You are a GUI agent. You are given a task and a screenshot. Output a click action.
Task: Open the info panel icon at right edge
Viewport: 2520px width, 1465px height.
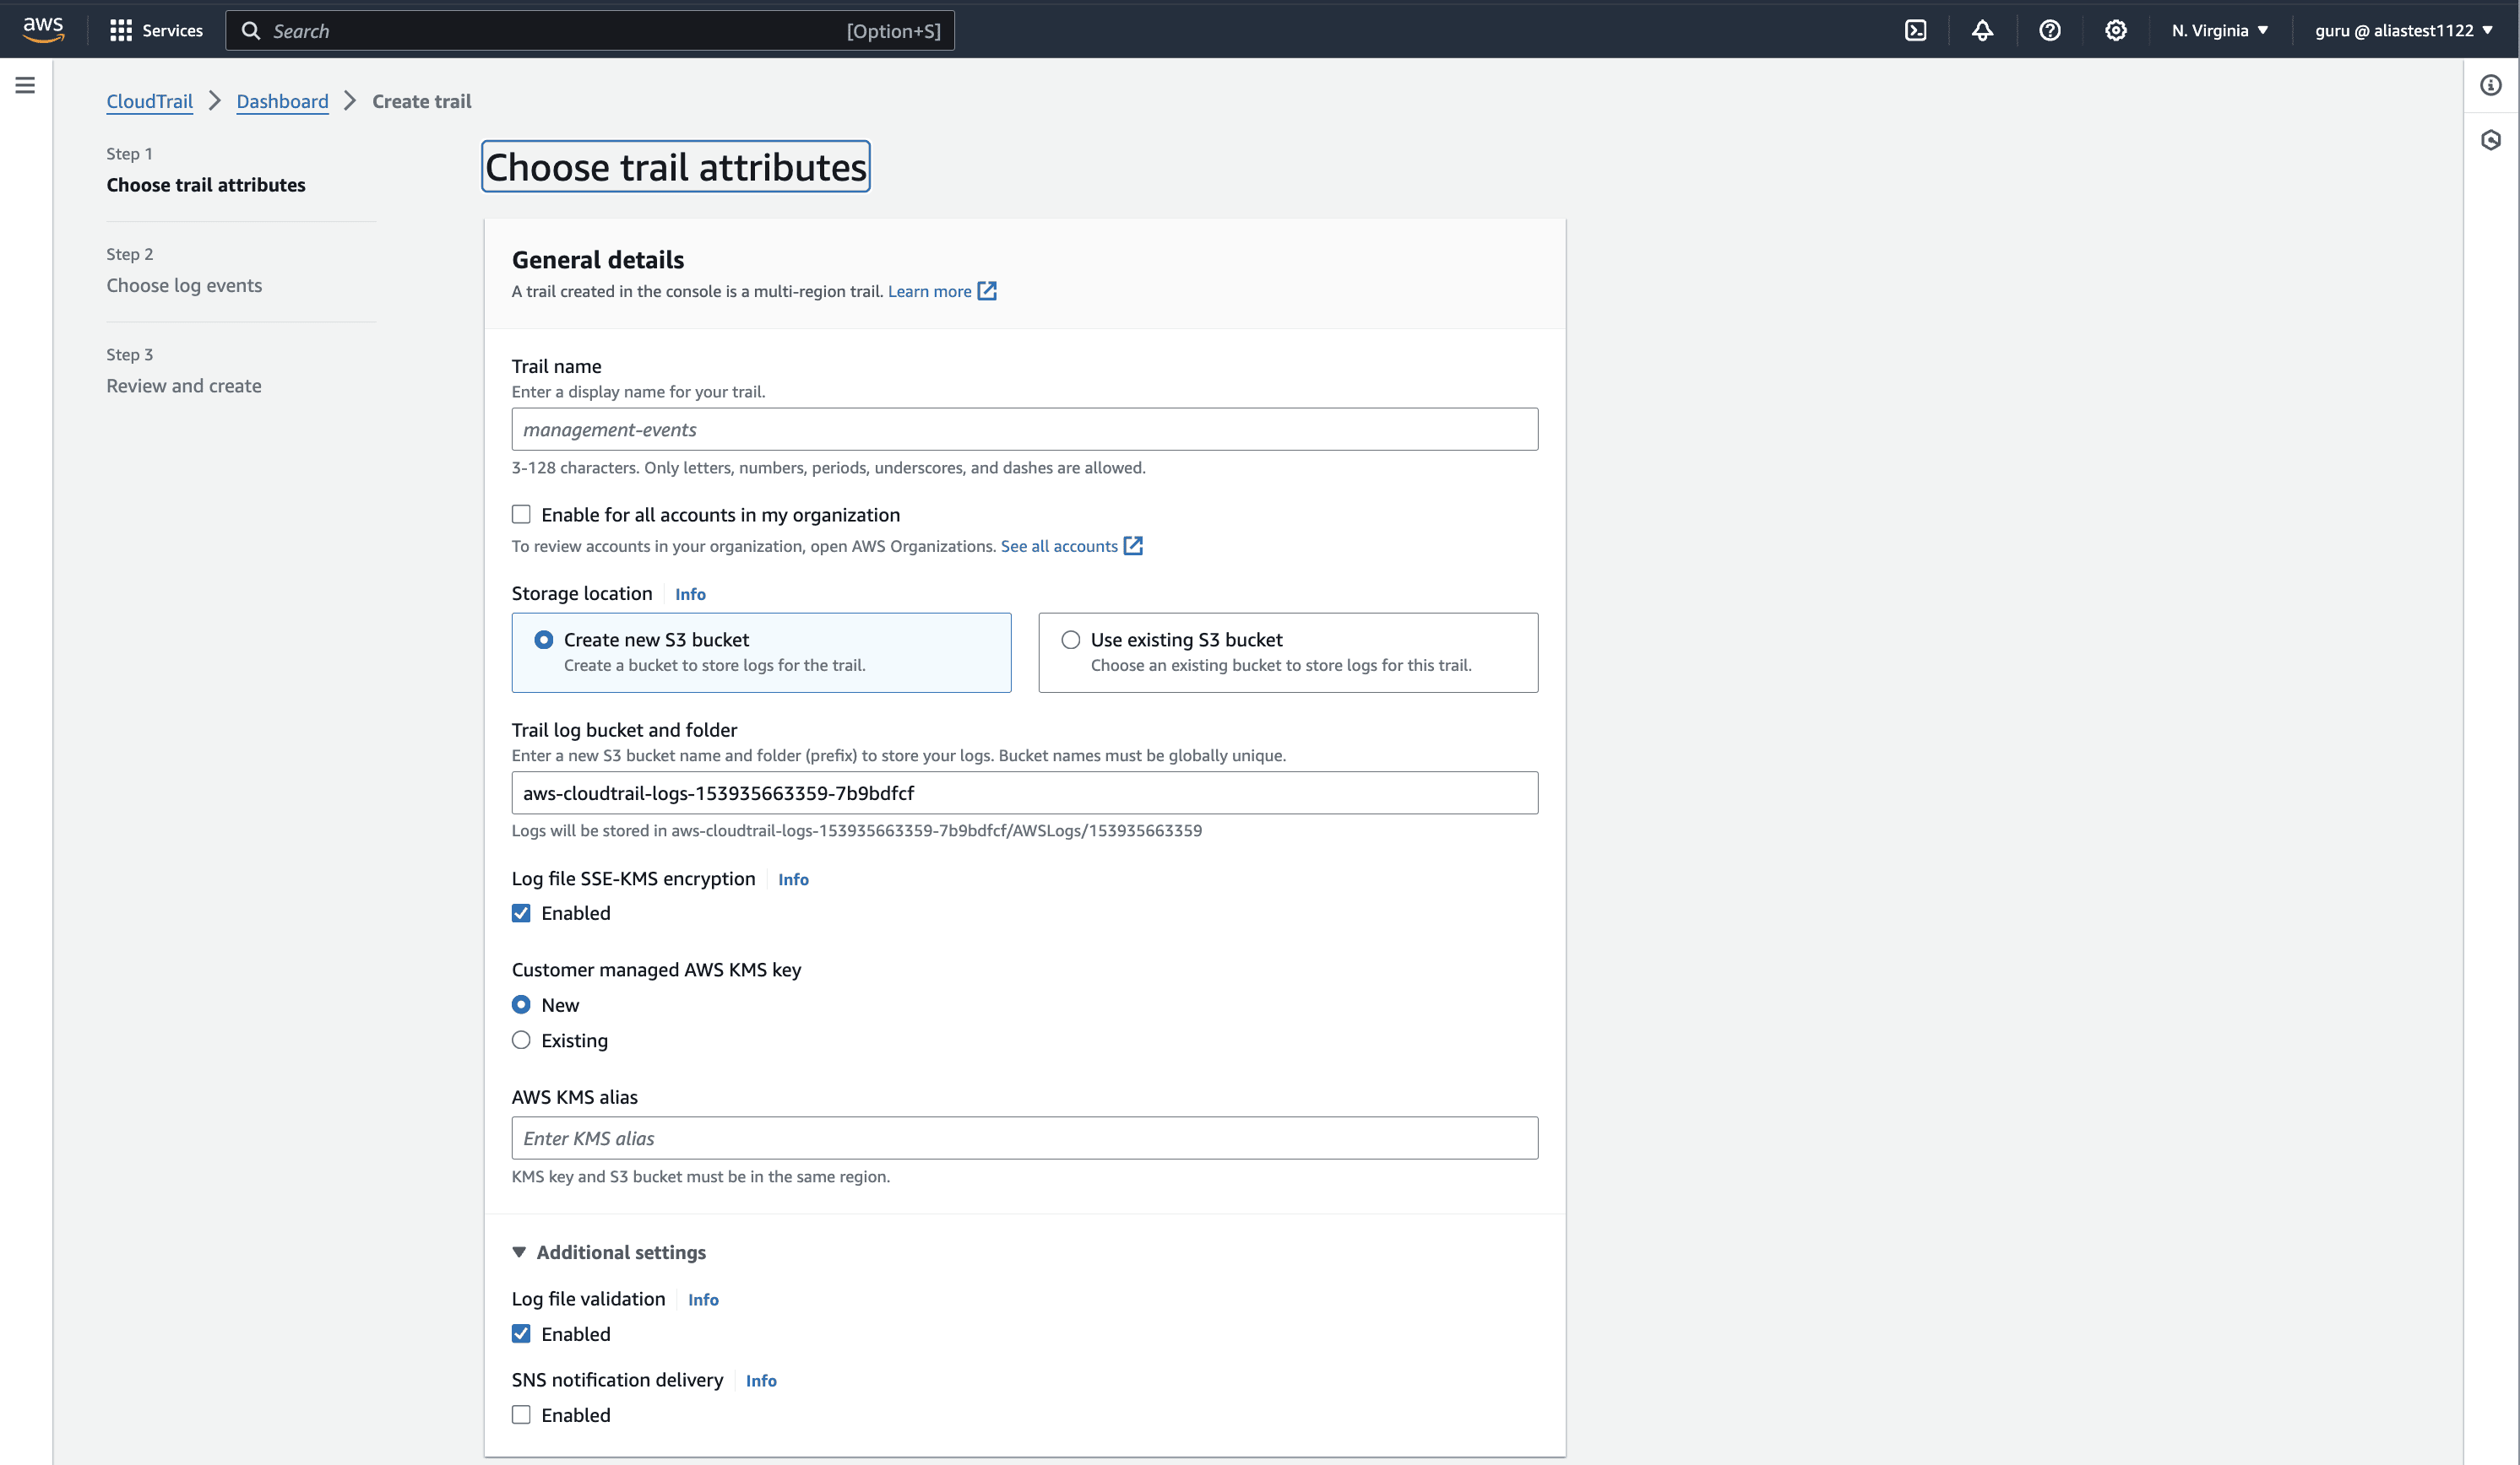(2490, 86)
